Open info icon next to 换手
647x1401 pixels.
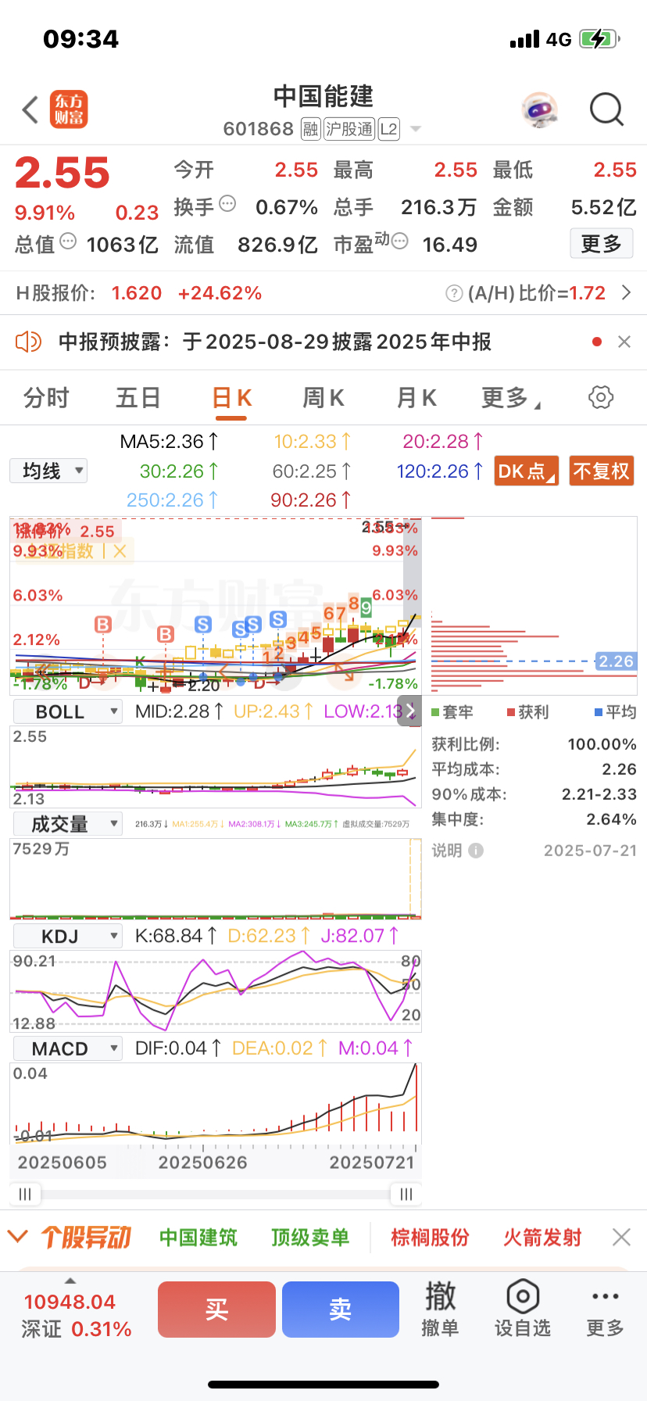227,204
